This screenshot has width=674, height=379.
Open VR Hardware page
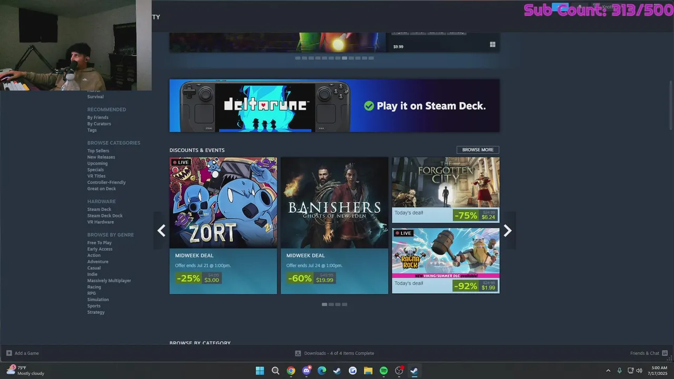pyautogui.click(x=101, y=222)
